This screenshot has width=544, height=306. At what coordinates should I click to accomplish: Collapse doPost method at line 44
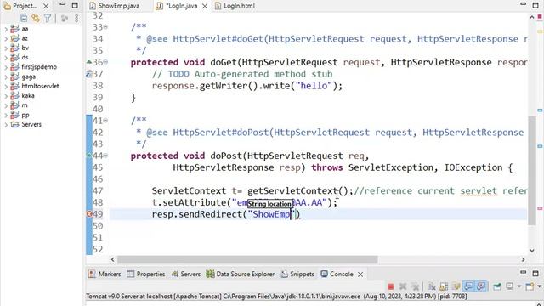(x=105, y=156)
